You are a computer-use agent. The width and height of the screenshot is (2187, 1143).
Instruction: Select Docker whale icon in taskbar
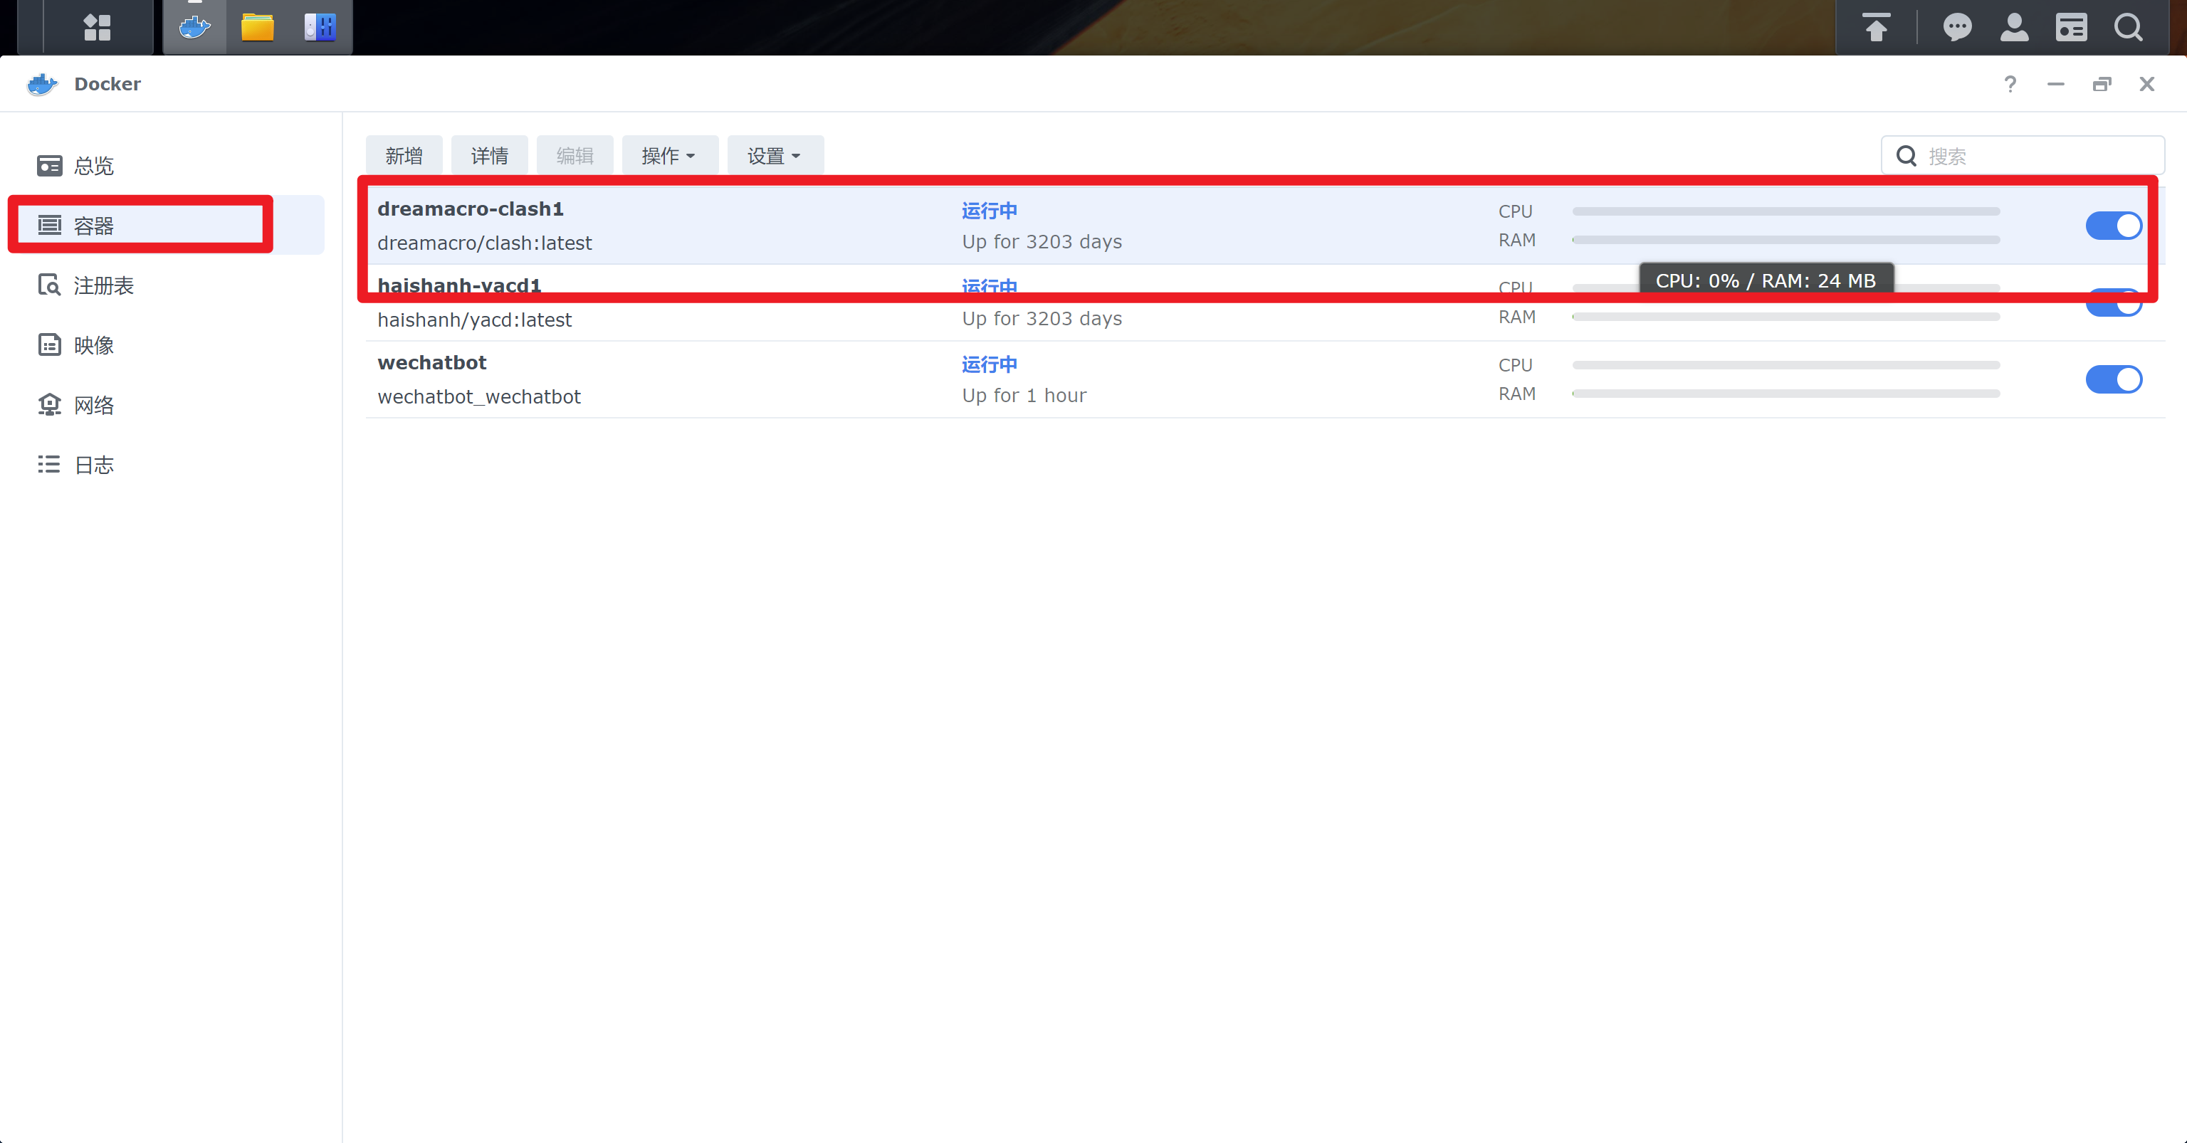click(194, 27)
